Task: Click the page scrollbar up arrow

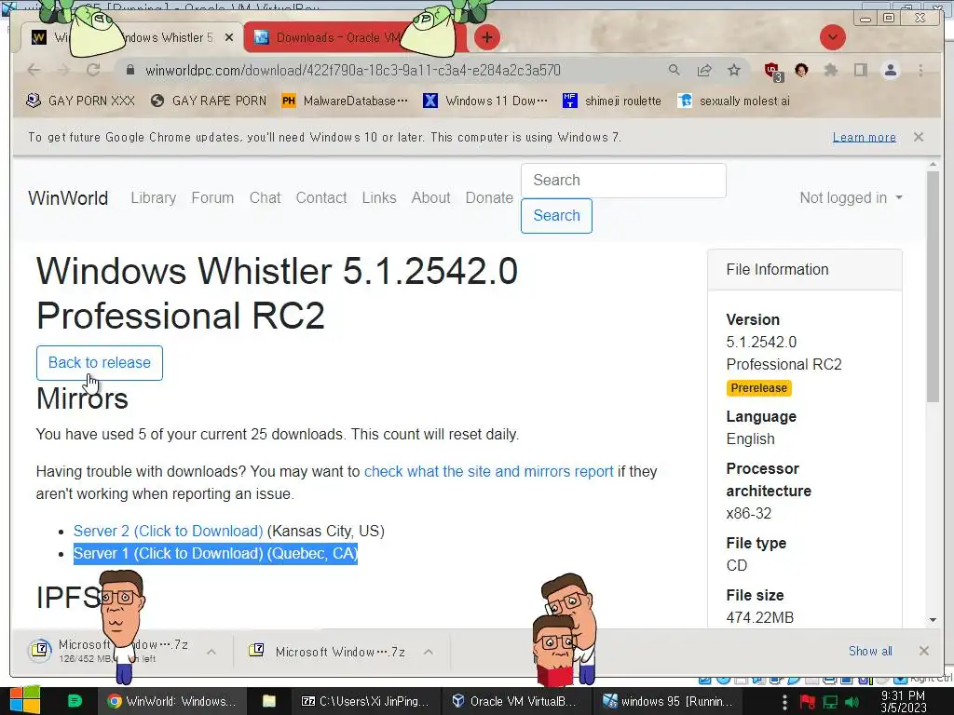Action: click(x=933, y=164)
